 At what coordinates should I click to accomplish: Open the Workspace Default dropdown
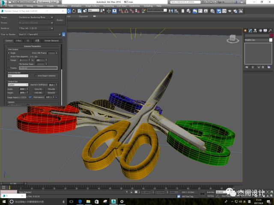[x=48, y=2]
